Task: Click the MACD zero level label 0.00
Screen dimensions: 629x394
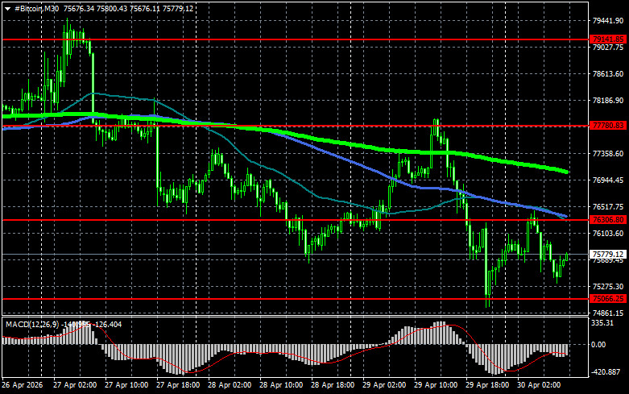Action: click(598, 345)
